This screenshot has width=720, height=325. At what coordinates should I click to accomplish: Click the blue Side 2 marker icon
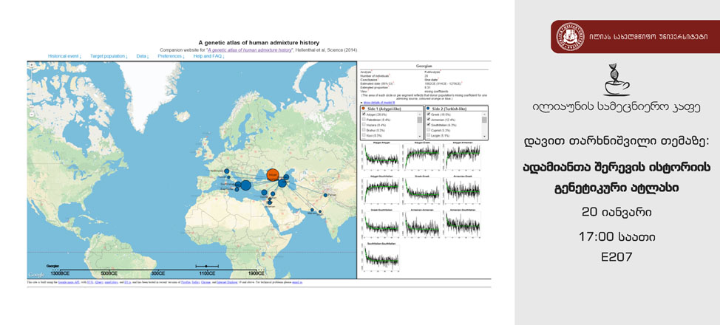429,108
